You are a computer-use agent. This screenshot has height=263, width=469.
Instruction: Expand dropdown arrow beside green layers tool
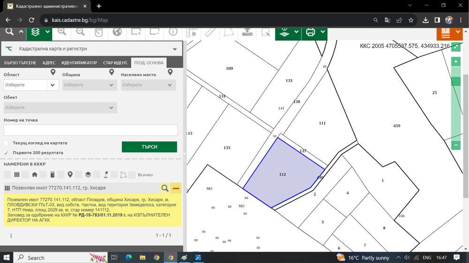[47, 32]
